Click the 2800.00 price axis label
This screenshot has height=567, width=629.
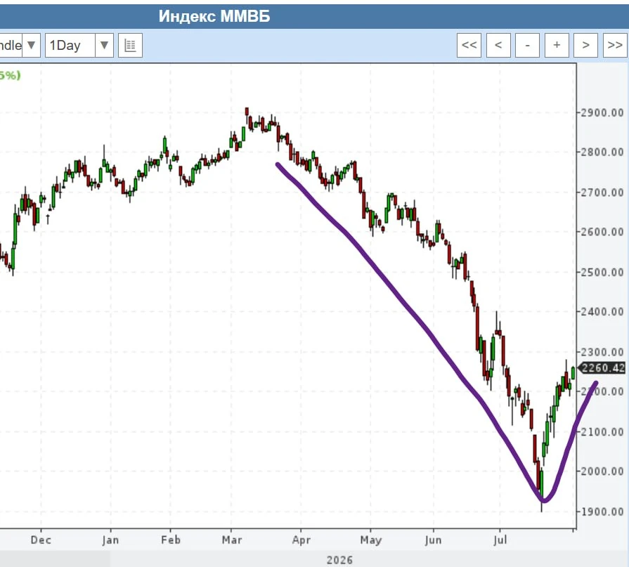tap(602, 152)
